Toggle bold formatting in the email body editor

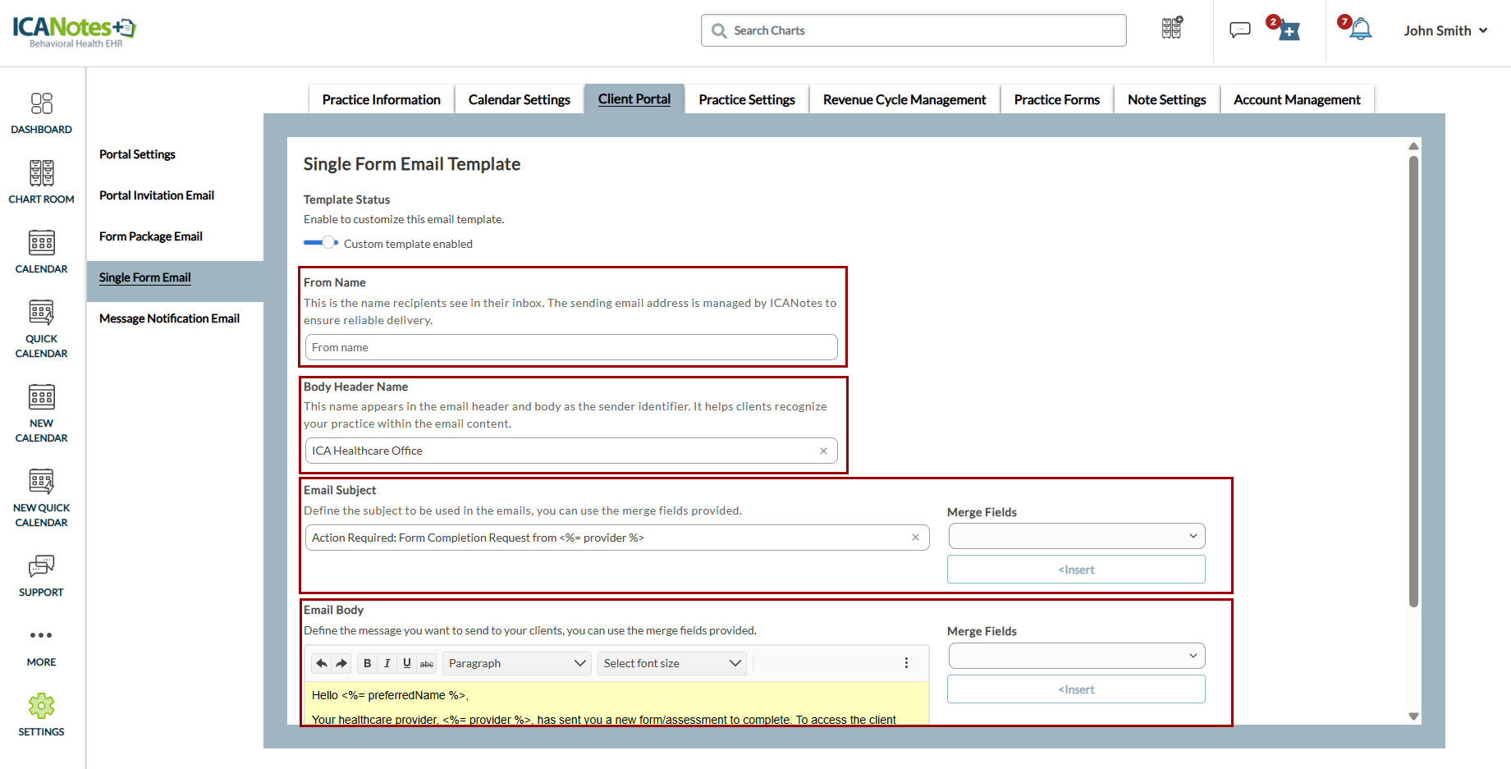pos(367,663)
